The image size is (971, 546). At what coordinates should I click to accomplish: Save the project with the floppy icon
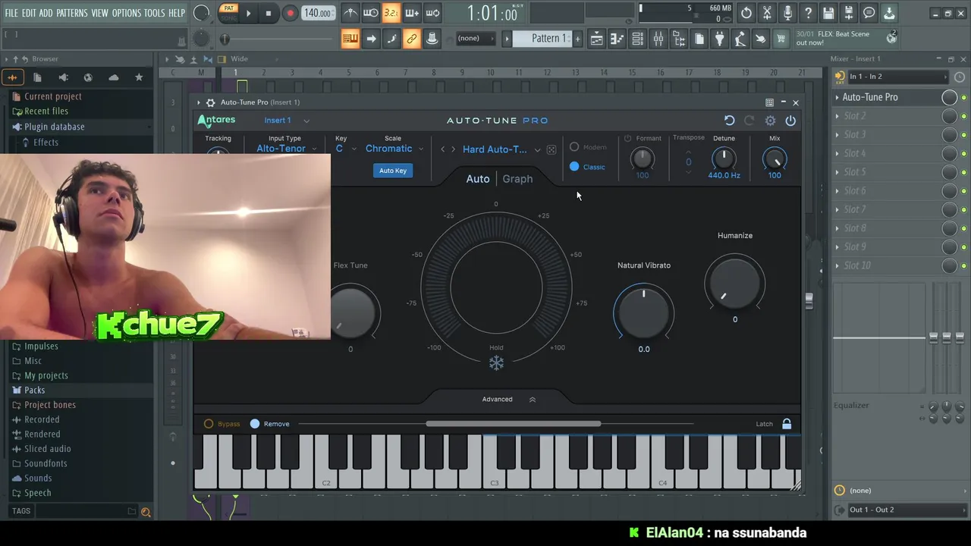(x=828, y=13)
